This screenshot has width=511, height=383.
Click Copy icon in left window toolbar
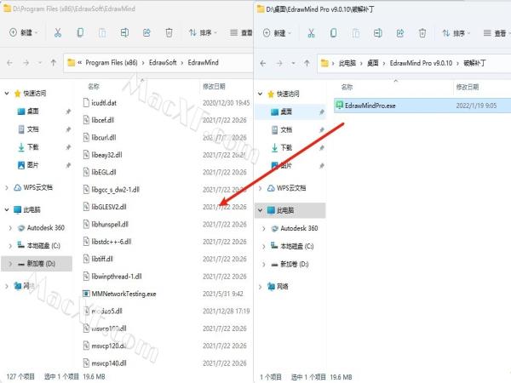[x=80, y=32]
